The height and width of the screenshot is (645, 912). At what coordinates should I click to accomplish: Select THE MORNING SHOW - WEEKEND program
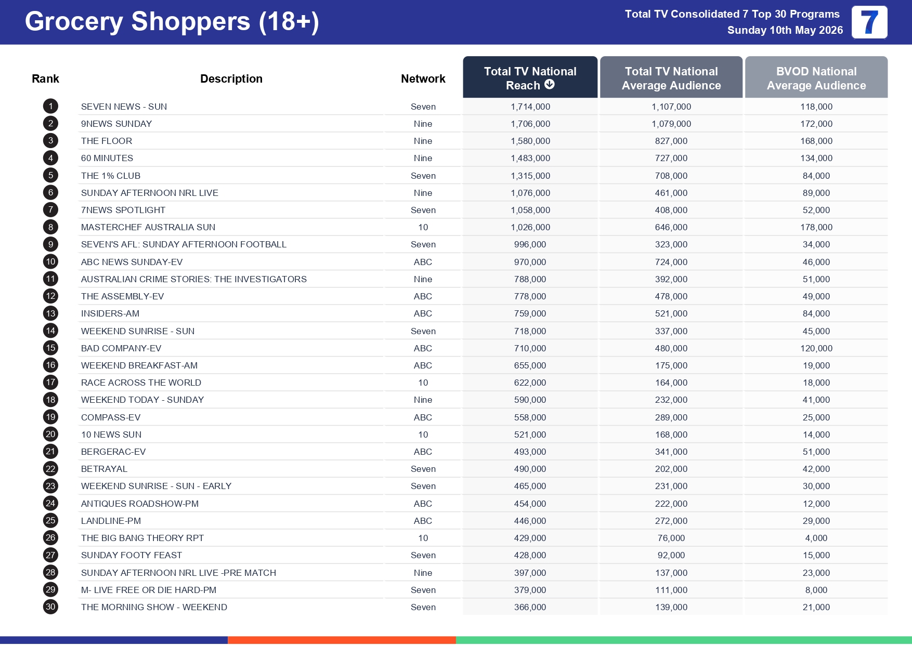point(154,607)
